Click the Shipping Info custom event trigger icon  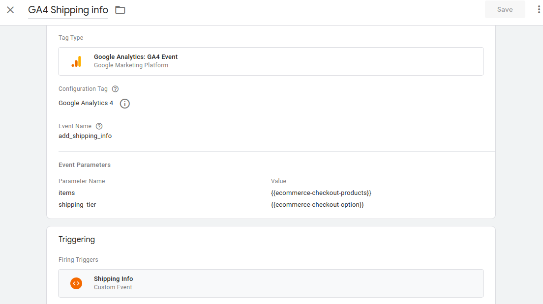pos(76,283)
